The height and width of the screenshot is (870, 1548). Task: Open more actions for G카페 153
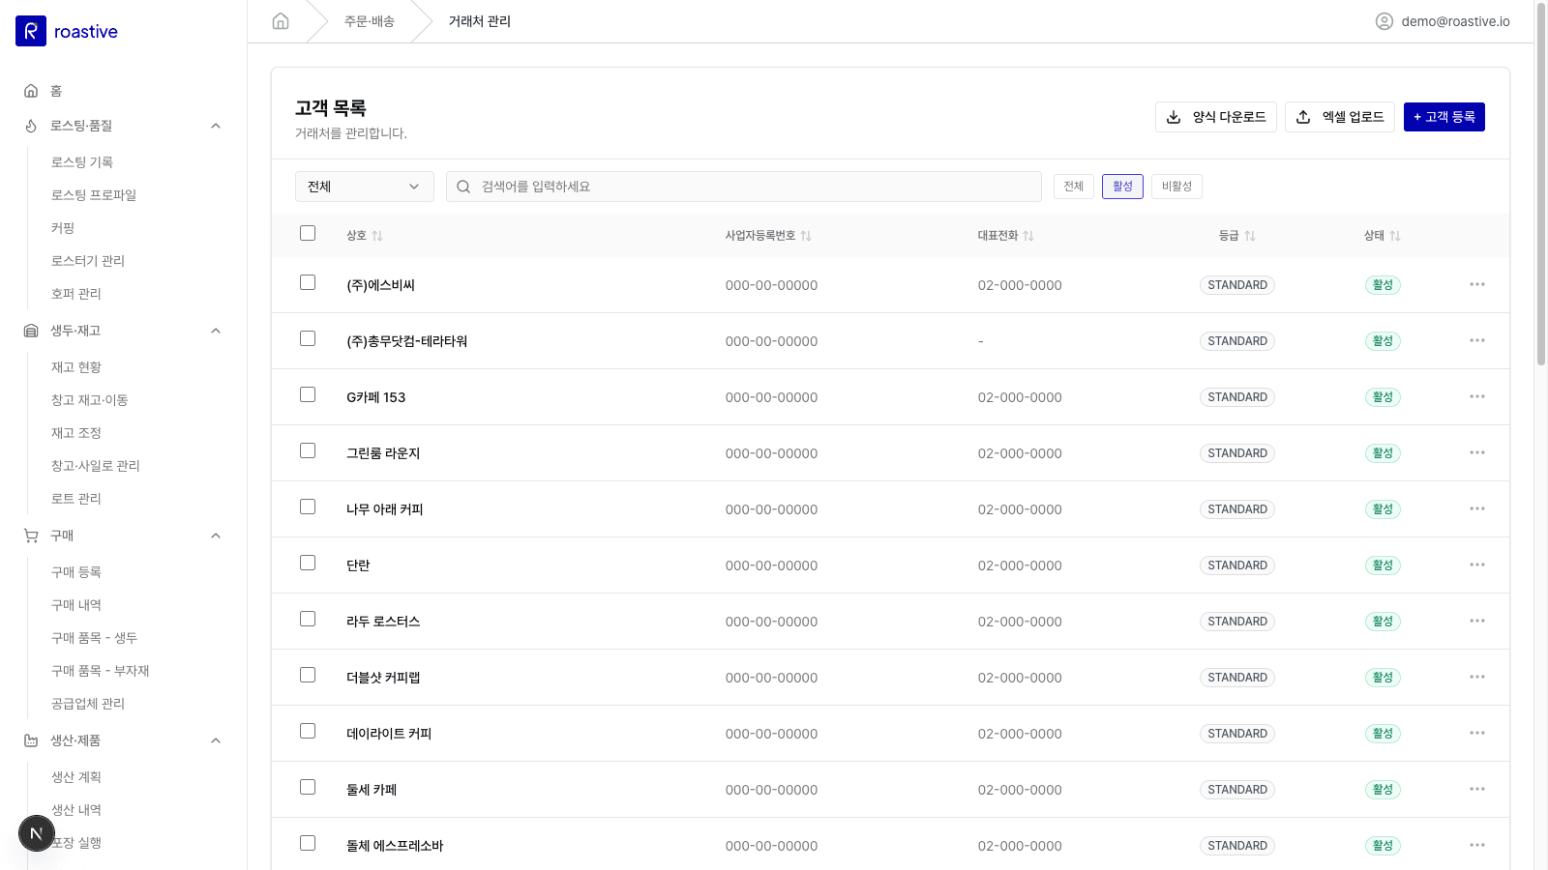[x=1477, y=397]
